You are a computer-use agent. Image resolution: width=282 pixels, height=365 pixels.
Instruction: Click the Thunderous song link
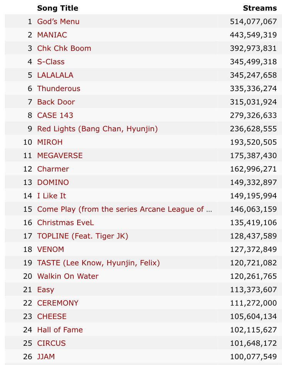(59, 88)
